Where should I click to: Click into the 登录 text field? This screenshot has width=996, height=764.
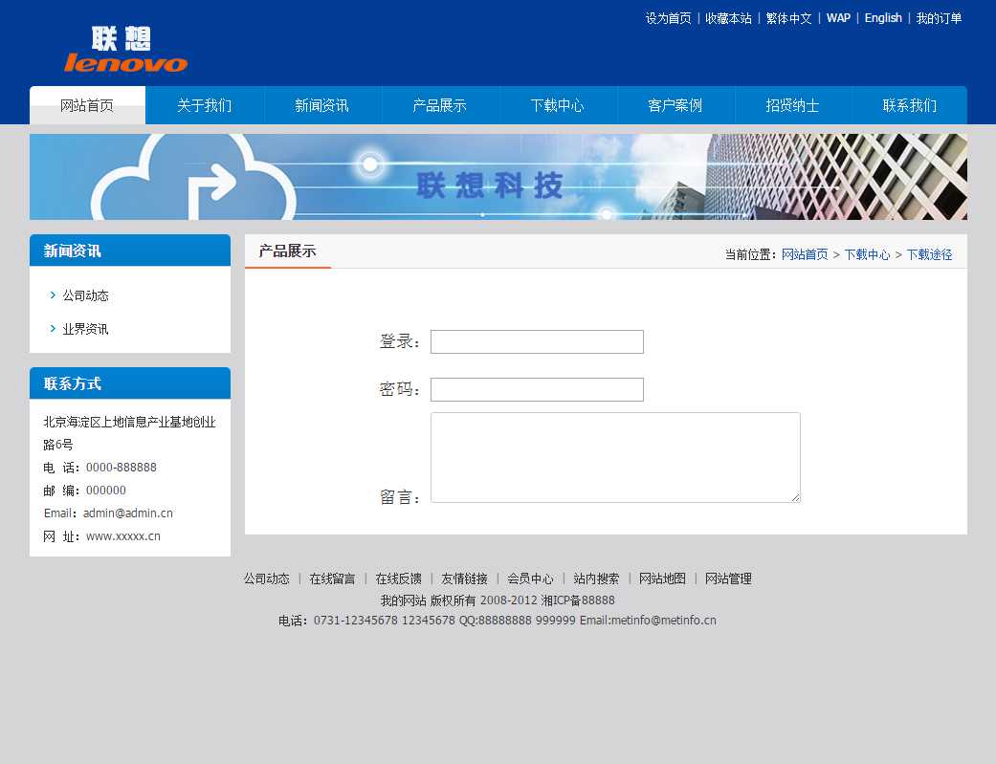coord(537,341)
